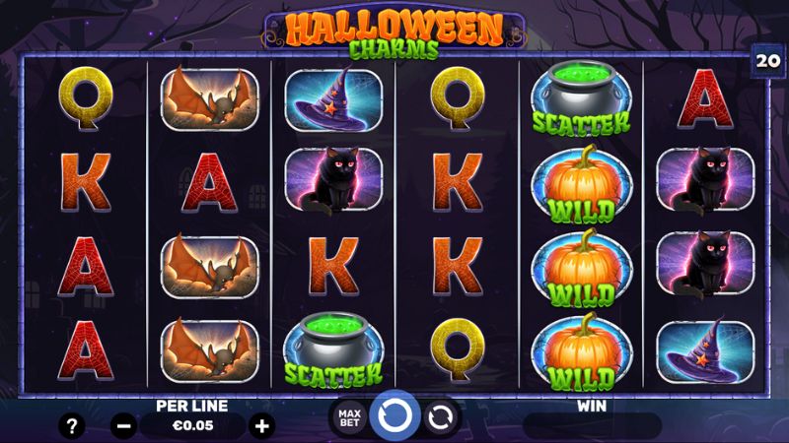This screenshot has height=443, width=789.
Task: Click the witch hat symbol on third reel
Action: point(333,100)
